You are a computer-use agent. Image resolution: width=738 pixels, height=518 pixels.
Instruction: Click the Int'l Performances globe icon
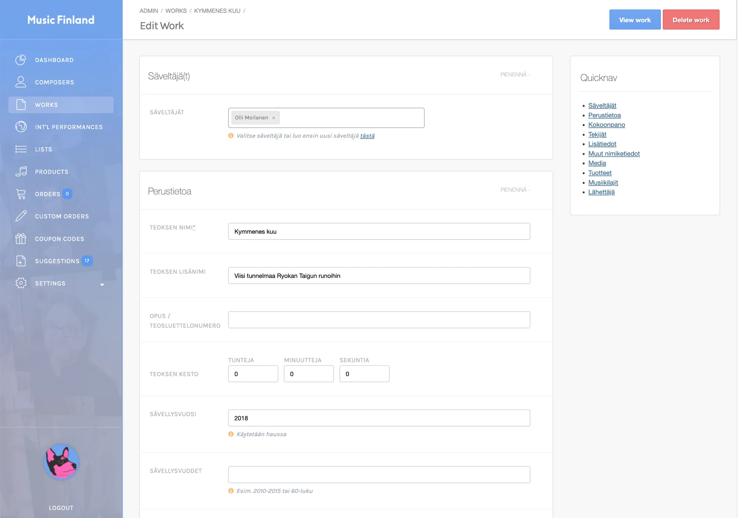[x=21, y=127]
